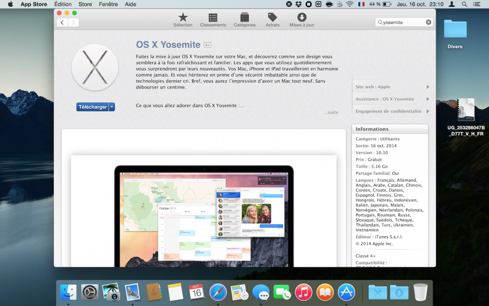Click the airplane menu bar icon
Viewport: 489px width, 306px height.
(289, 4)
